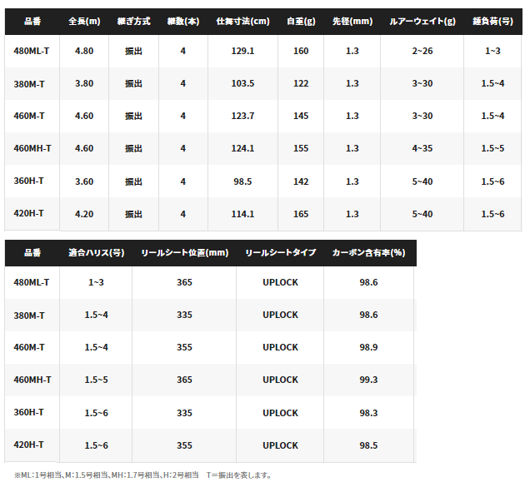Image resolution: width=525 pixels, height=487 pixels.
Task: Click 355 reel seat value for 460M-T
Action: click(x=184, y=347)
